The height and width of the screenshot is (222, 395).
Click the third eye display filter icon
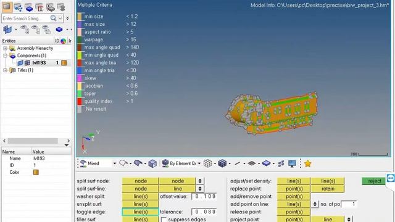click(47, 30)
